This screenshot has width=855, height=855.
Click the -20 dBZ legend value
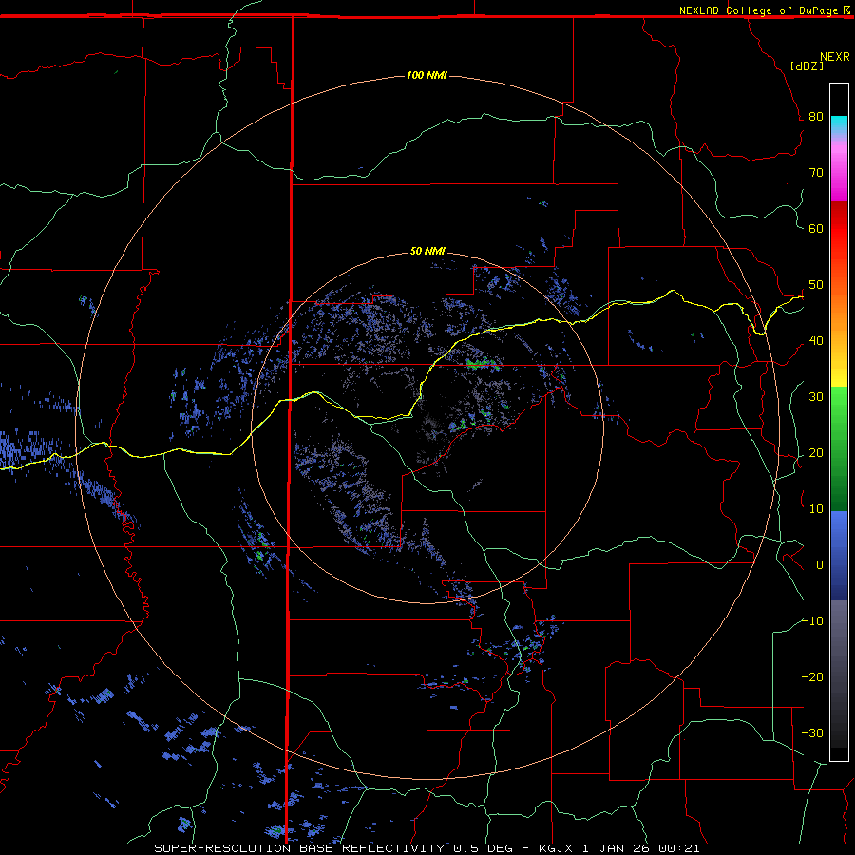[812, 676]
